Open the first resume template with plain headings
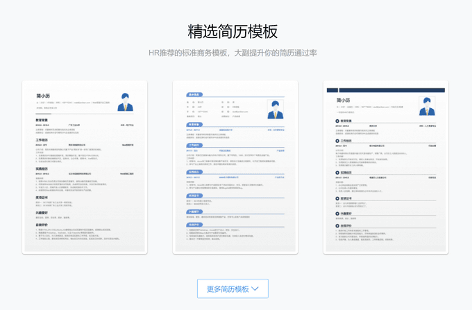This screenshot has height=310, width=472. coord(85,167)
